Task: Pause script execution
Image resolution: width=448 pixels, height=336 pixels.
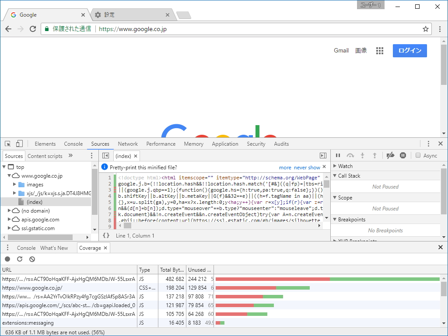Action: point(338,155)
